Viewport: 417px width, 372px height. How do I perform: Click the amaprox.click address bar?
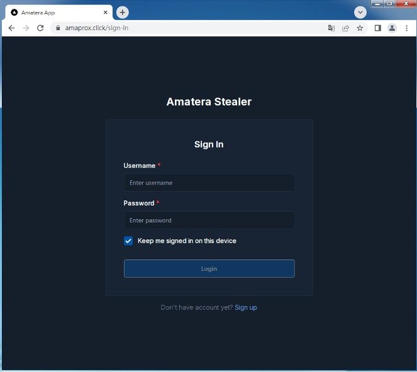186,28
